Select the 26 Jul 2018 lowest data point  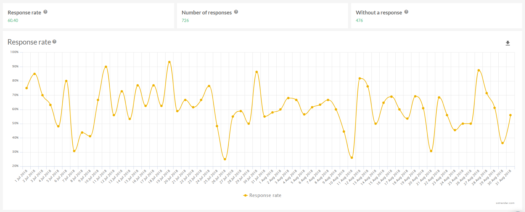[x=225, y=159]
